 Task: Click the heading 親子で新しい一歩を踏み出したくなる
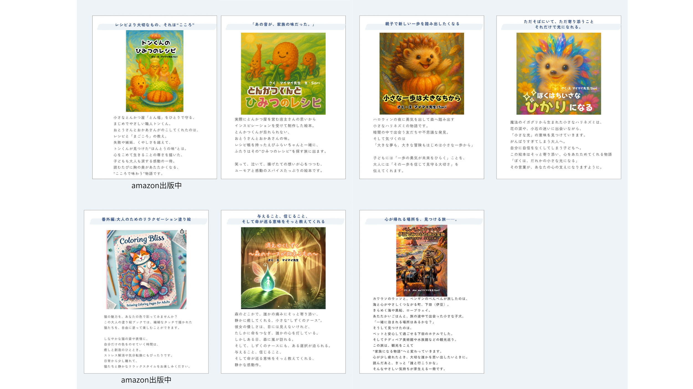(422, 24)
